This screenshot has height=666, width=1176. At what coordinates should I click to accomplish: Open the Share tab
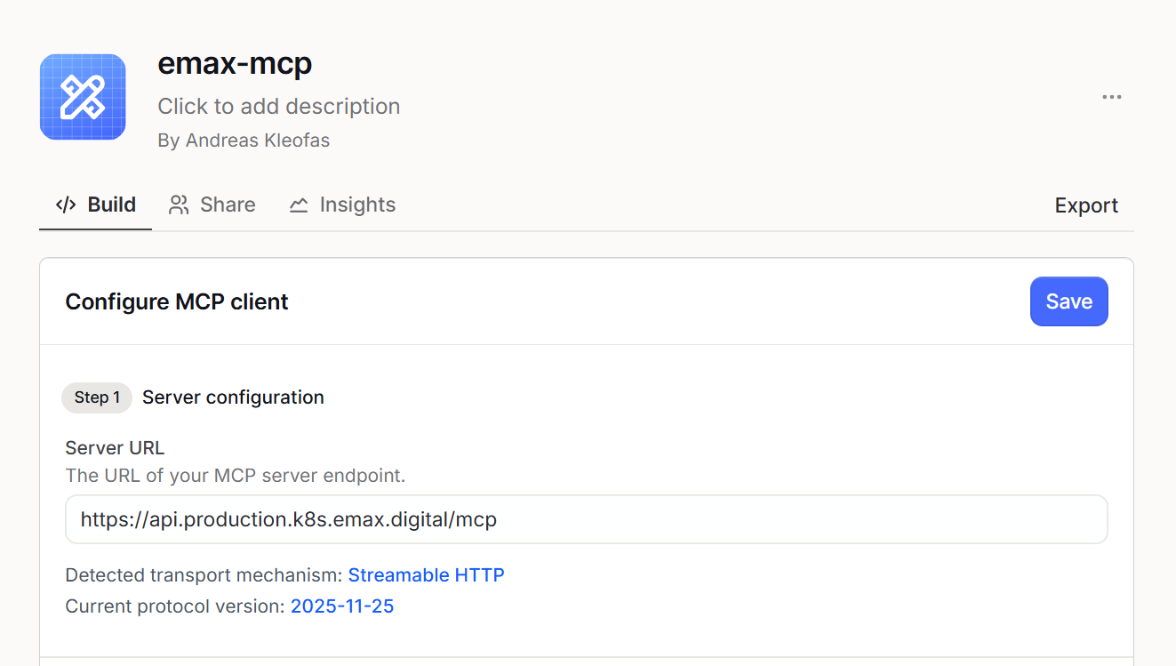pyautogui.click(x=212, y=205)
